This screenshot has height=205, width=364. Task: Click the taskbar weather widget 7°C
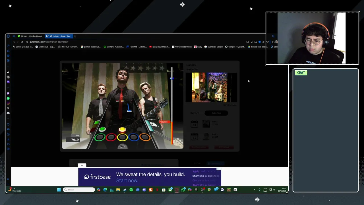[14, 190]
